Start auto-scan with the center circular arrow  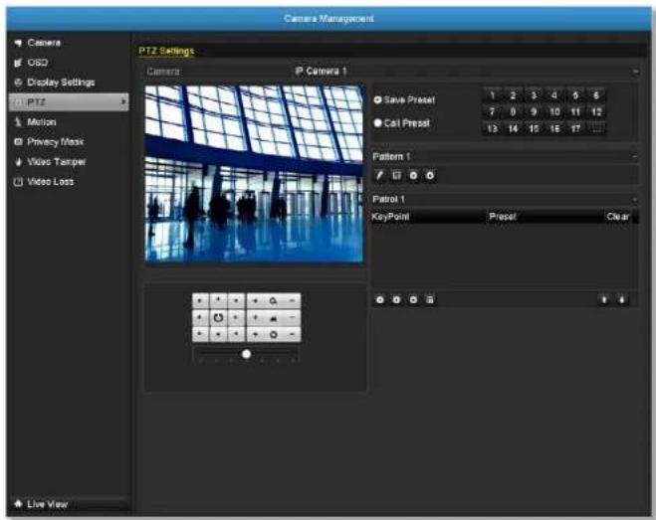218,317
